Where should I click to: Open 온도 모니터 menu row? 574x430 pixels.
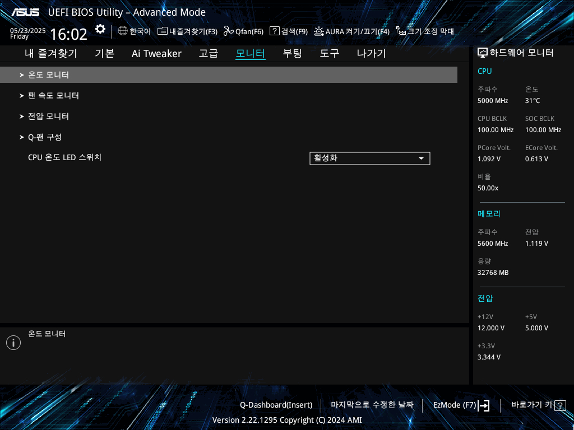click(229, 75)
